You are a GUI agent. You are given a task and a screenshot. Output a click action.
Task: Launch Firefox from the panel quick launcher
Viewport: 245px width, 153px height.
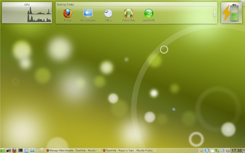(x=14, y=150)
